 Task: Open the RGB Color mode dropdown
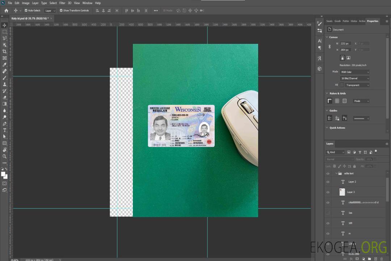pyautogui.click(x=354, y=72)
